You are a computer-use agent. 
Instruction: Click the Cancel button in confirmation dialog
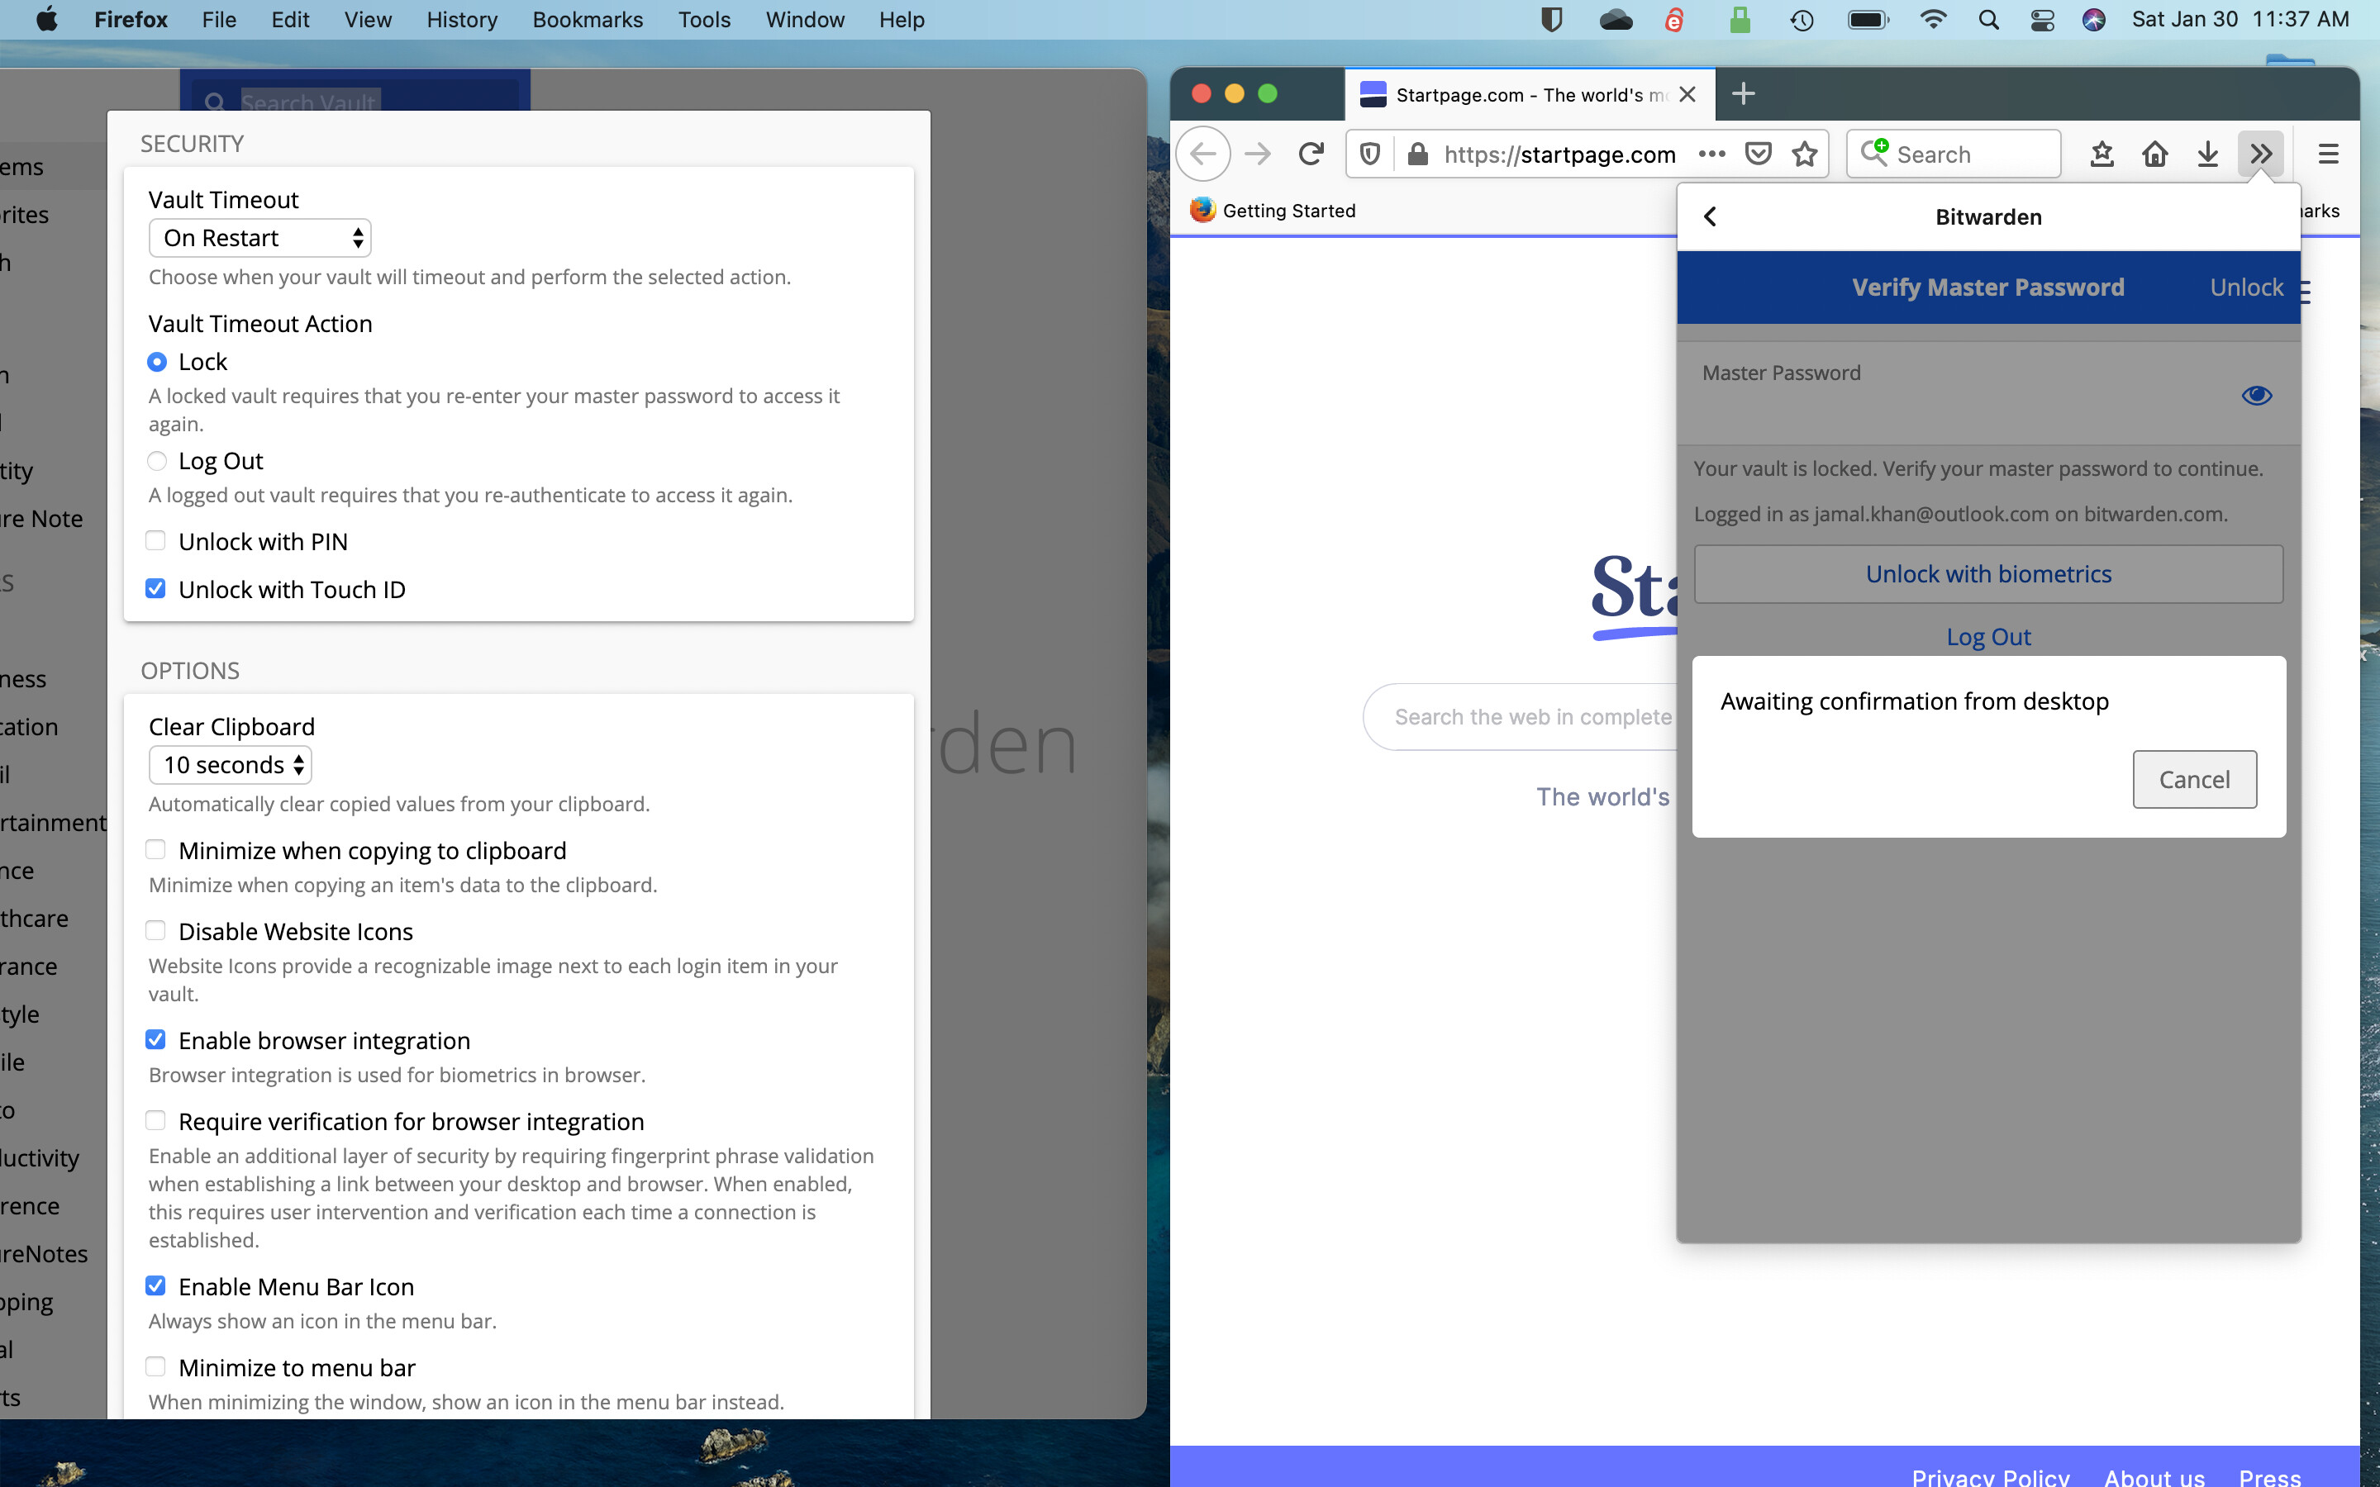(2193, 777)
